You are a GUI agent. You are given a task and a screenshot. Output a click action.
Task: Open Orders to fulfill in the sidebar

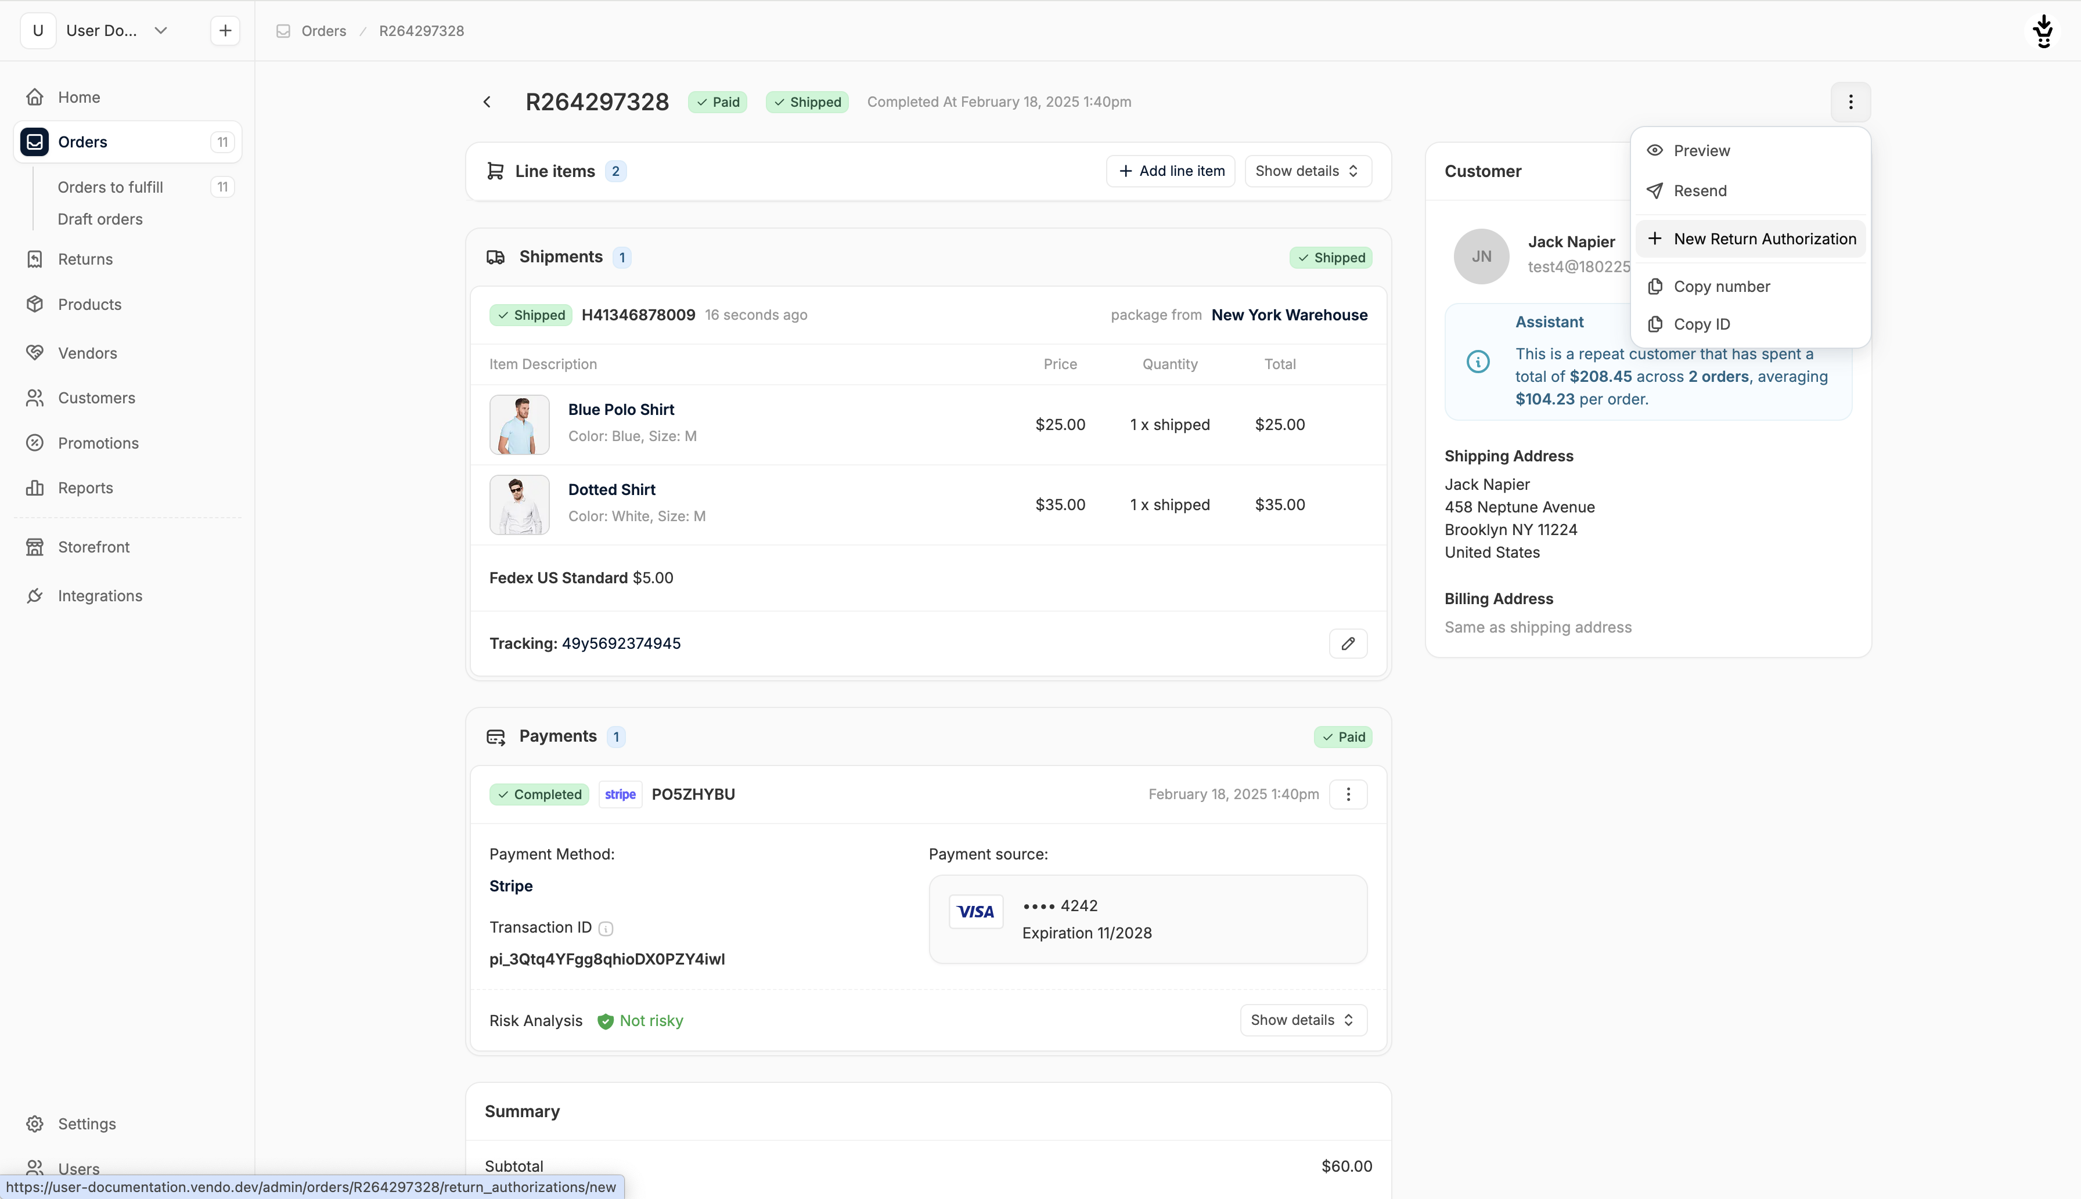[110, 187]
